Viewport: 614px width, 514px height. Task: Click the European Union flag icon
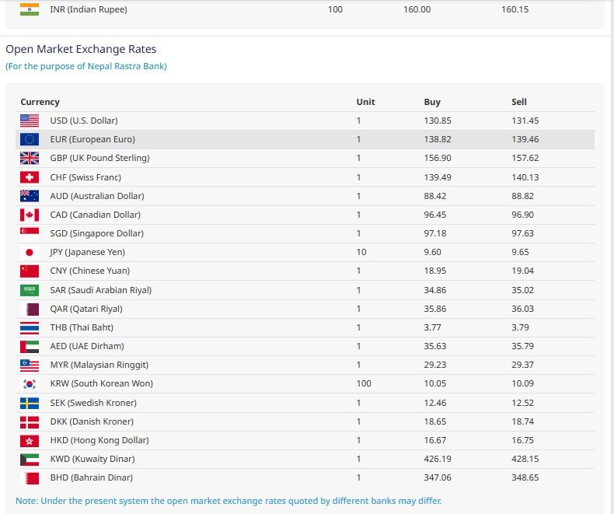click(x=30, y=139)
